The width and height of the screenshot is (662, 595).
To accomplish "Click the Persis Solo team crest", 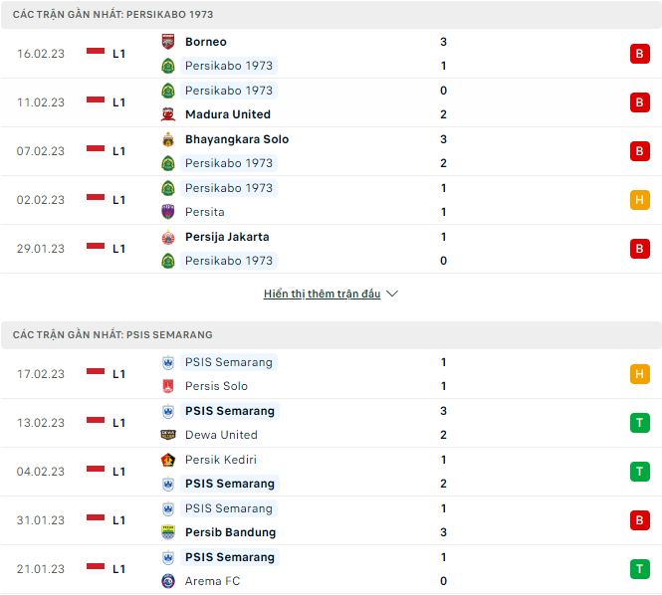I will point(168,386).
